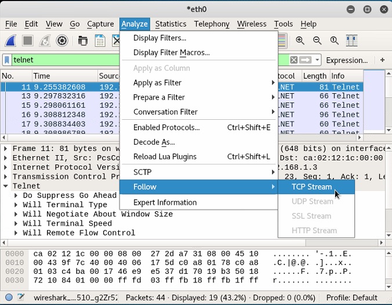Viewport: 392px width, 305px height.
Task: Open the View menu
Action: (54, 24)
